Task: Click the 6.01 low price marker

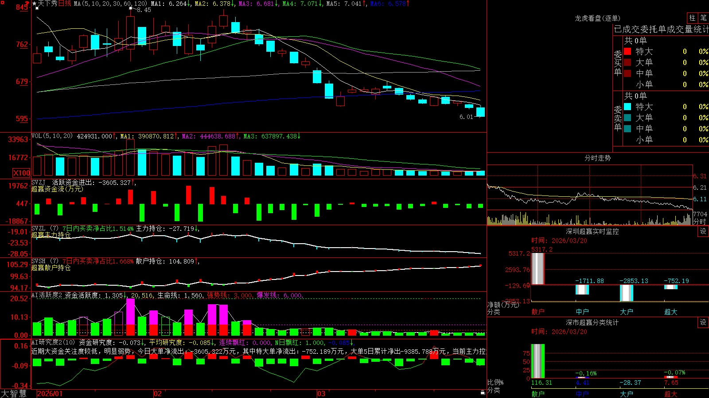Action: point(466,117)
